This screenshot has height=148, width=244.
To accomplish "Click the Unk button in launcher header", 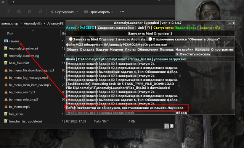I will tap(141, 28).
